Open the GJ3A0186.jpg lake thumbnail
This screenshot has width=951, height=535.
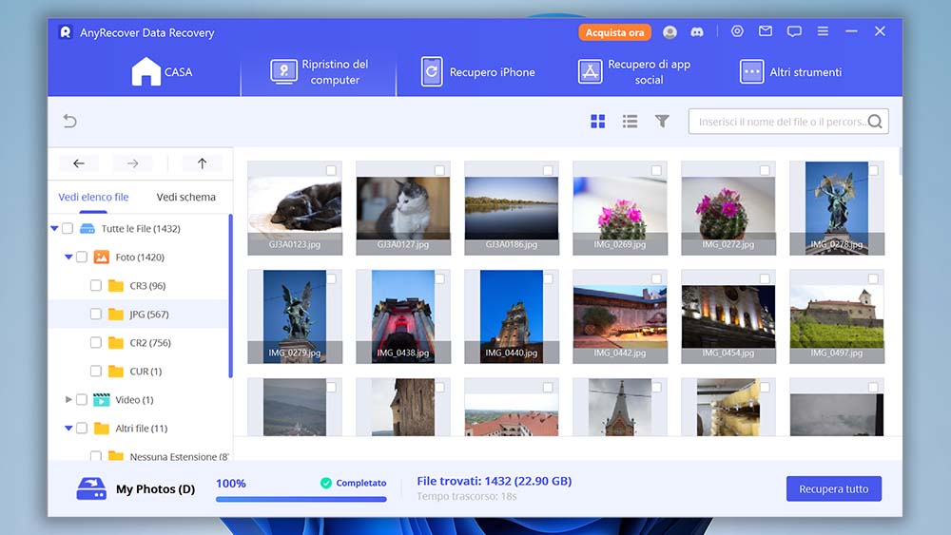point(512,208)
